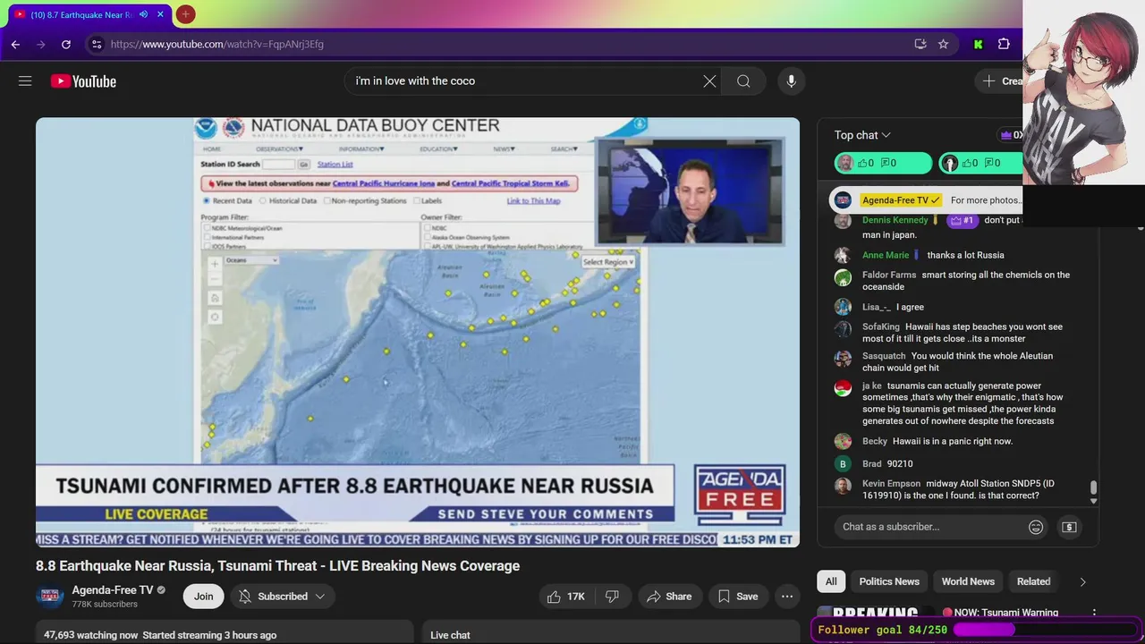This screenshot has width=1145, height=644.
Task: Click the Super Chat dollar icon in chat
Action: (x=1069, y=527)
